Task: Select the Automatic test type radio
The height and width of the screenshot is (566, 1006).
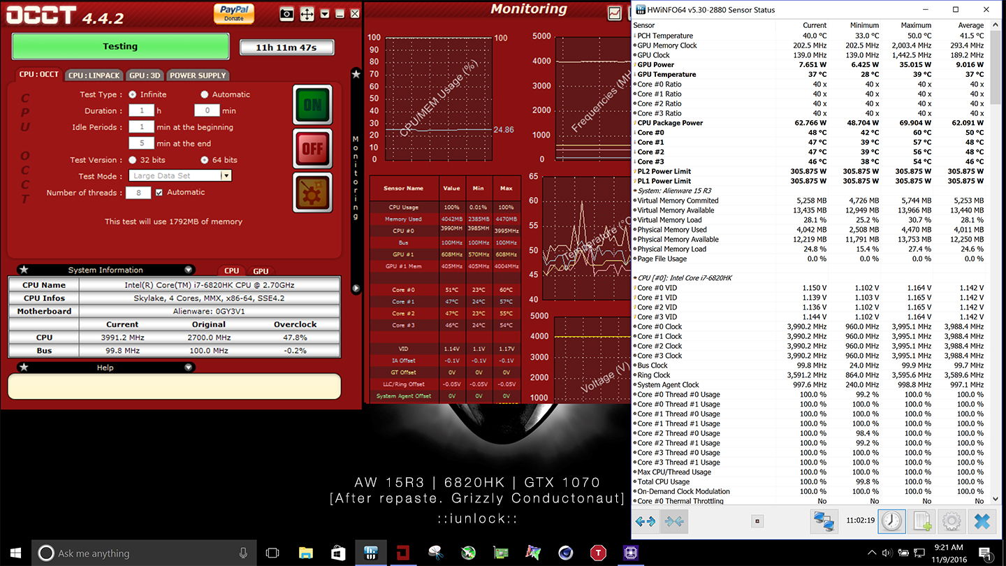Action: [x=205, y=94]
